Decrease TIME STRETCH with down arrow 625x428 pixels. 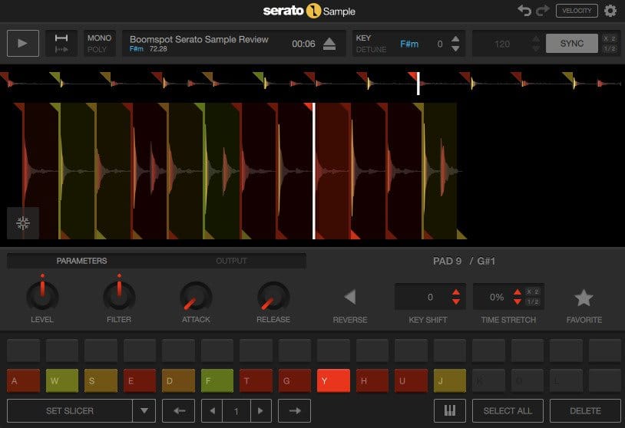pyautogui.click(x=517, y=301)
